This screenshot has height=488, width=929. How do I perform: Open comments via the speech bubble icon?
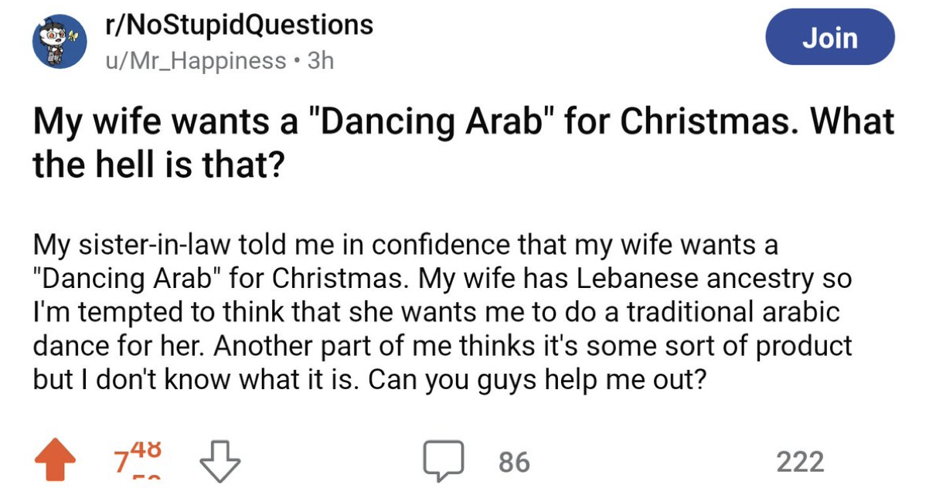[444, 461]
